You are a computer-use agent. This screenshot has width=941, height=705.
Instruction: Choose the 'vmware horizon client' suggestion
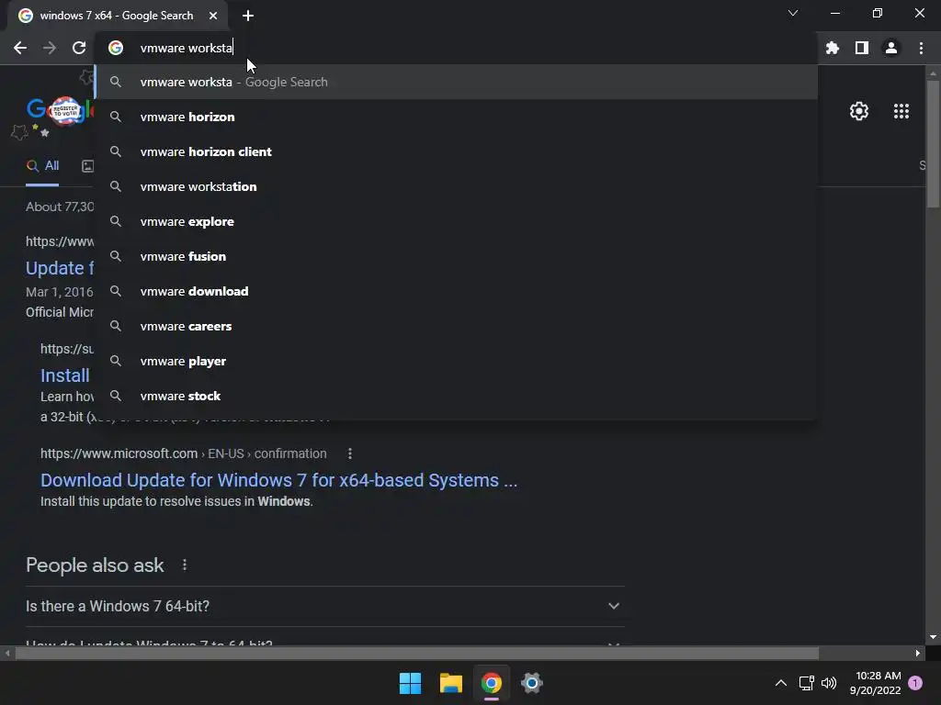pyautogui.click(x=456, y=151)
